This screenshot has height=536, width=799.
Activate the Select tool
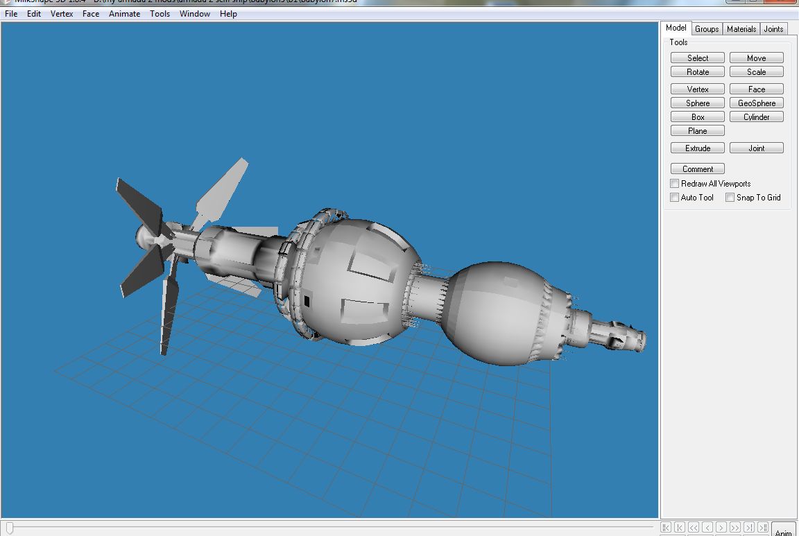698,58
